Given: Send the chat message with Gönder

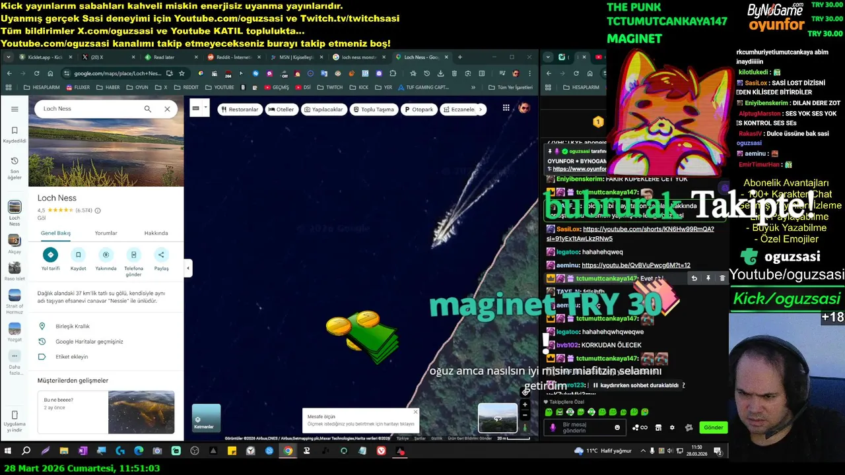Looking at the screenshot, I should [714, 427].
